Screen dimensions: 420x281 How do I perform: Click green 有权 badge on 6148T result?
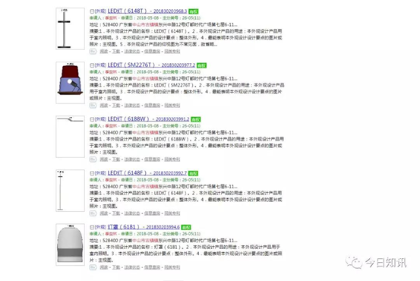[x=194, y=11]
